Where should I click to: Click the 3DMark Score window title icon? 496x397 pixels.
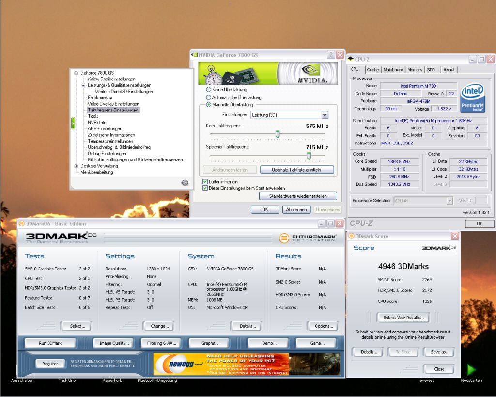click(x=351, y=236)
